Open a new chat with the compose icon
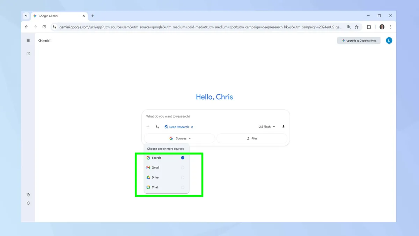The width and height of the screenshot is (419, 236). coord(28,53)
